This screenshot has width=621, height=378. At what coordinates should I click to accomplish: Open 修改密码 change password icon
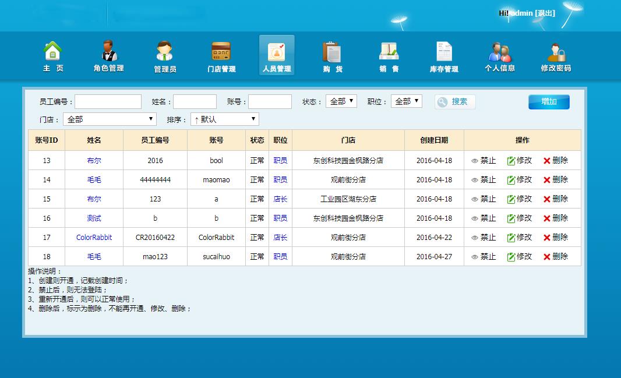click(556, 56)
